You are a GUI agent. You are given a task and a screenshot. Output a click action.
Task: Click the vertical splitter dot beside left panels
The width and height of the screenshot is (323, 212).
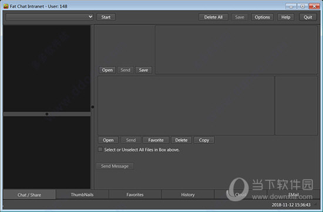(92, 107)
